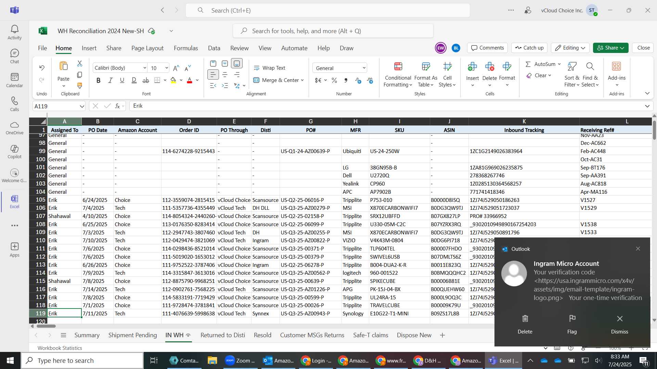
Task: Click the Copy icon in Clipboard group
Action: point(80,74)
